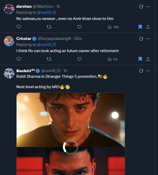The height and width of the screenshot is (175, 158).
Task: Open @rushiii_12 mention link in darshan's reply
Action: coord(47,12)
